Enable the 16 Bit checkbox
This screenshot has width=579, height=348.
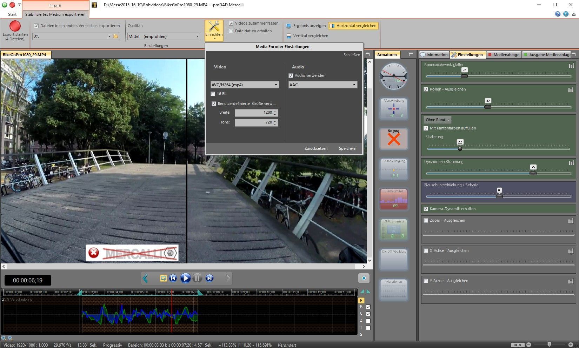(213, 94)
